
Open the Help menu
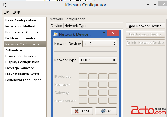(16, 12)
